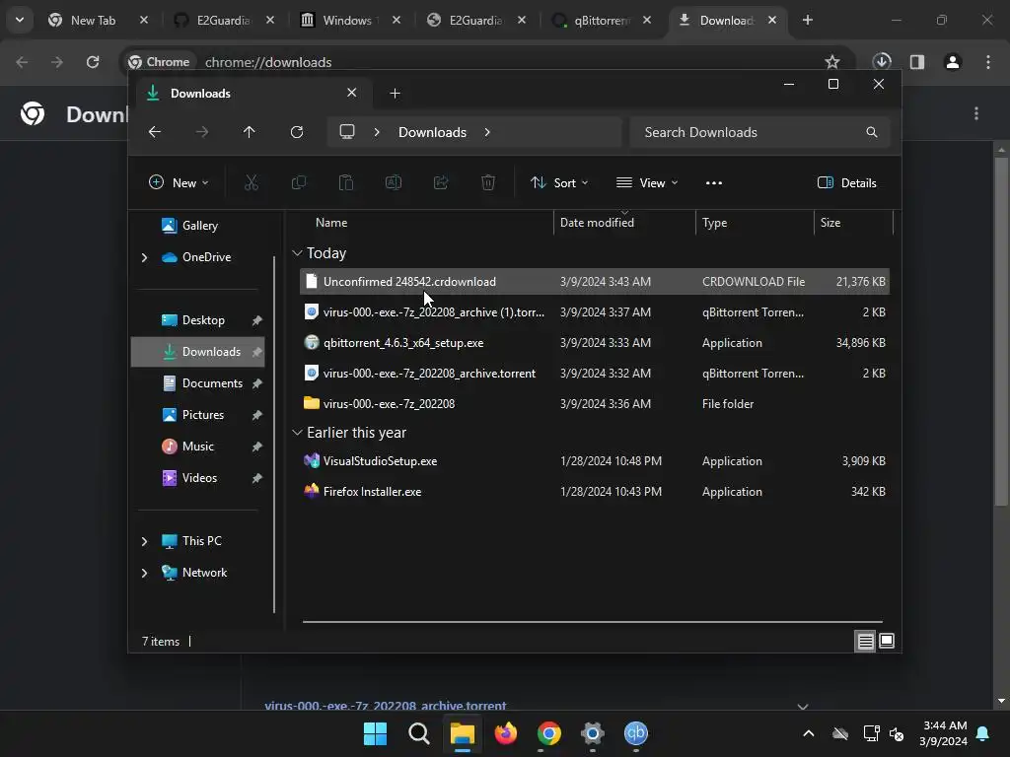Click the Cut scissors icon in Explorer toolbar
1010x757 pixels.
(x=252, y=182)
